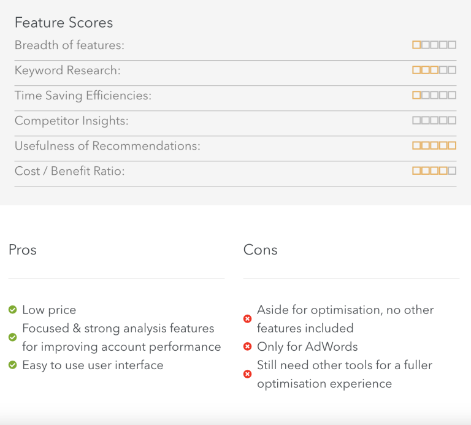Click the Keyword Research score boxes
Screen dimensions: 471x425
click(434, 70)
